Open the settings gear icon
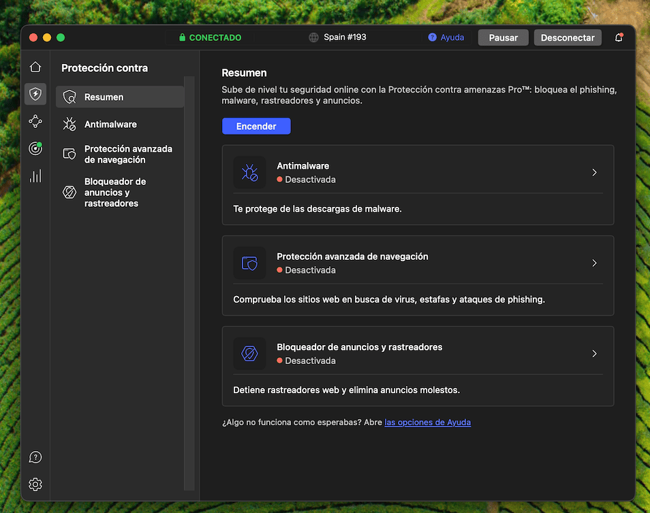The image size is (650, 513). (x=35, y=484)
